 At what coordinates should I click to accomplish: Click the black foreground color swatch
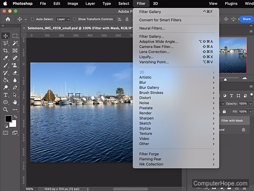click(8, 118)
